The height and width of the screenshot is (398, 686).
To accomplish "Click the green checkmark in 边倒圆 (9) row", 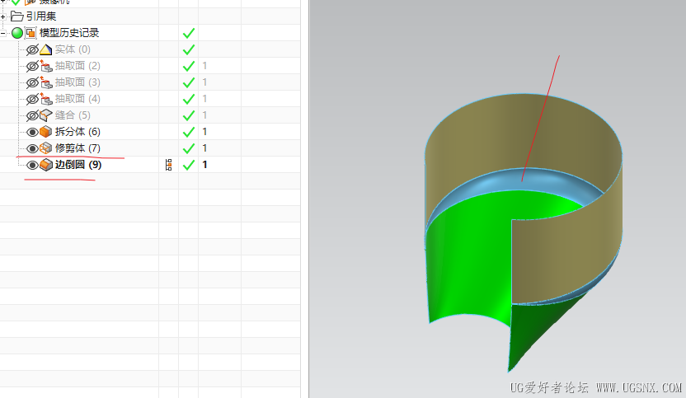I will click(189, 166).
